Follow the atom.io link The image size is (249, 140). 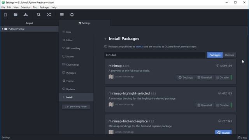point(140,47)
